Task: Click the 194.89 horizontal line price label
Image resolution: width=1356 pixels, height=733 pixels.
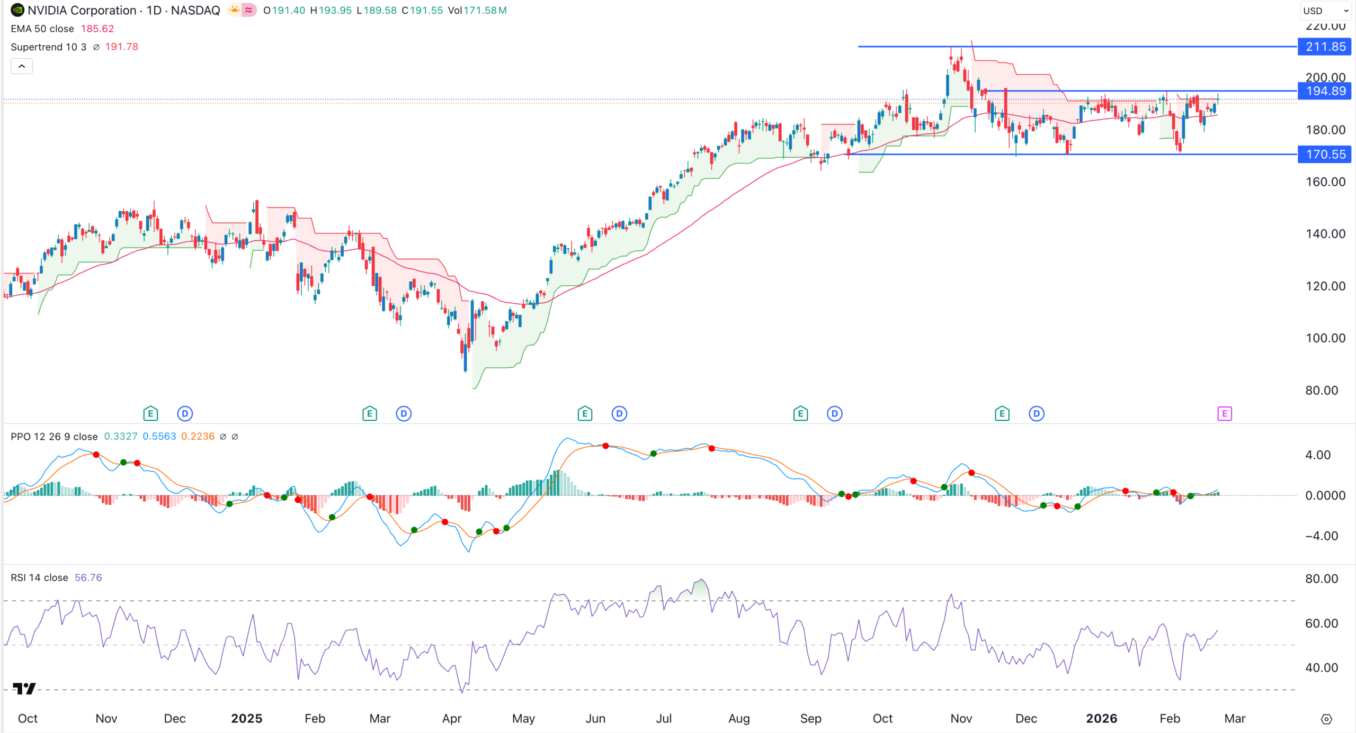Action: 1325,91
